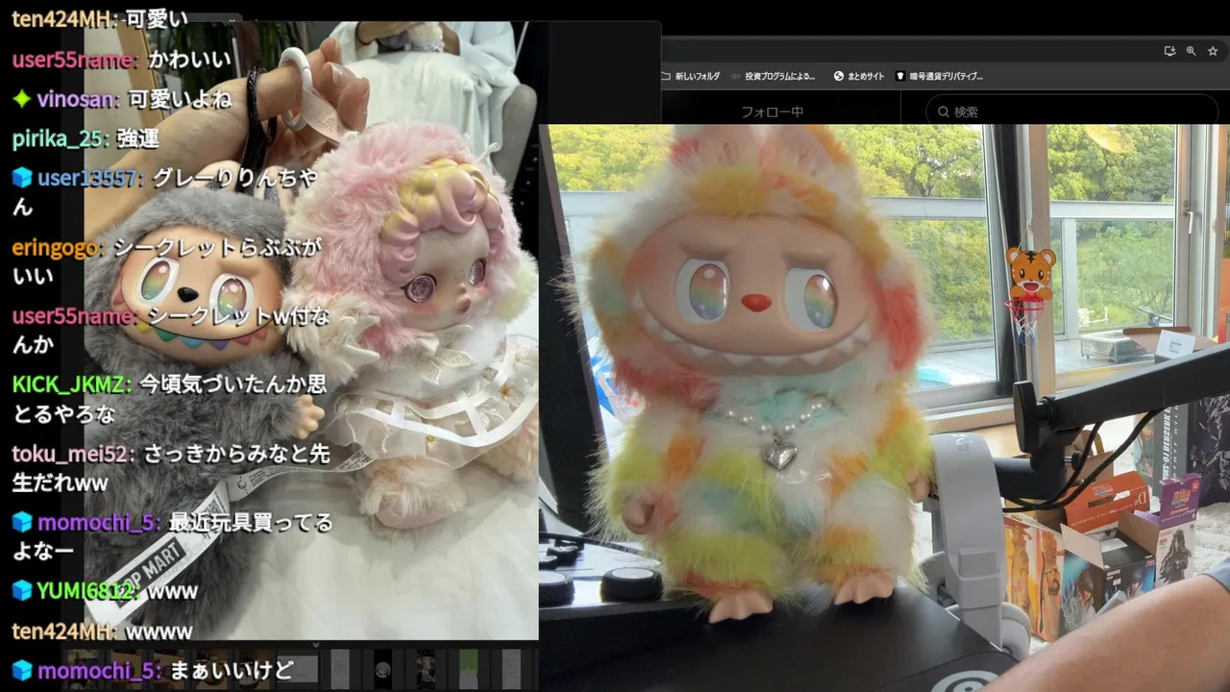Click the install app icon in browser address bar

click(x=1169, y=51)
